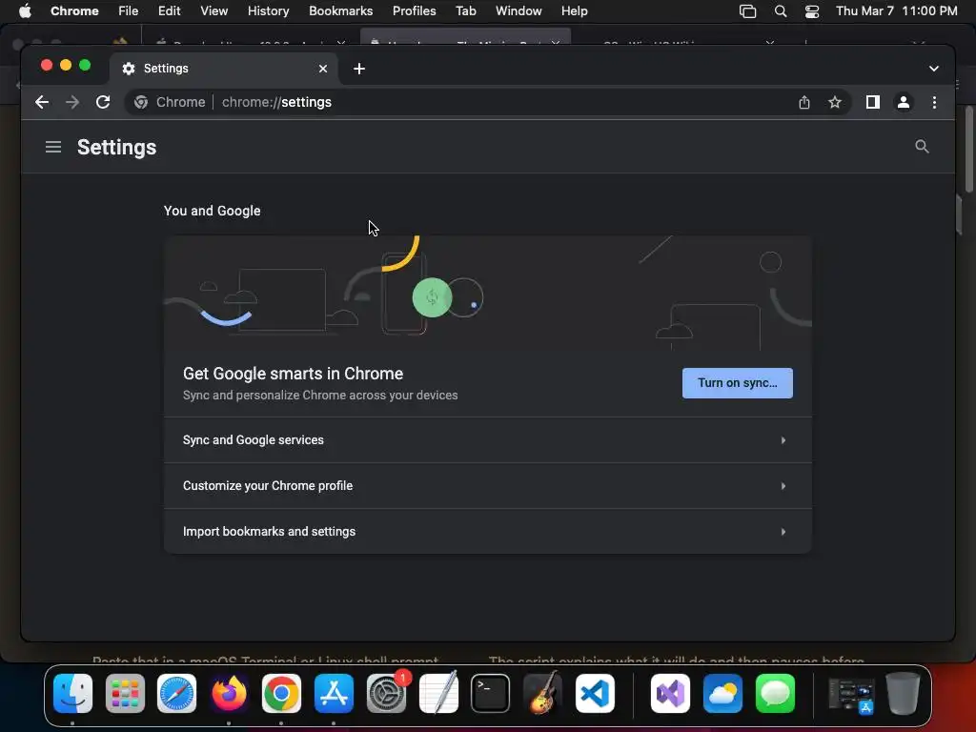Screen dimensions: 976x732
Task: Bookmark this tab with the star icon
Action: 835,102
